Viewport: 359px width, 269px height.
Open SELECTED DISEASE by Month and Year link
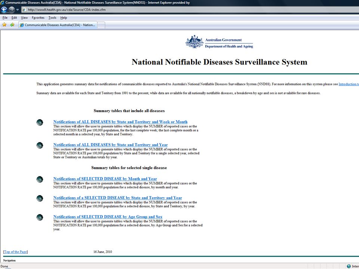pos(105,179)
